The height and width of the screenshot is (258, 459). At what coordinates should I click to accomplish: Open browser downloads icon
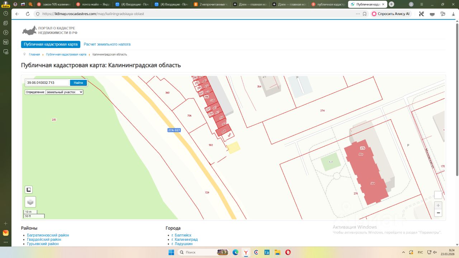(x=453, y=14)
